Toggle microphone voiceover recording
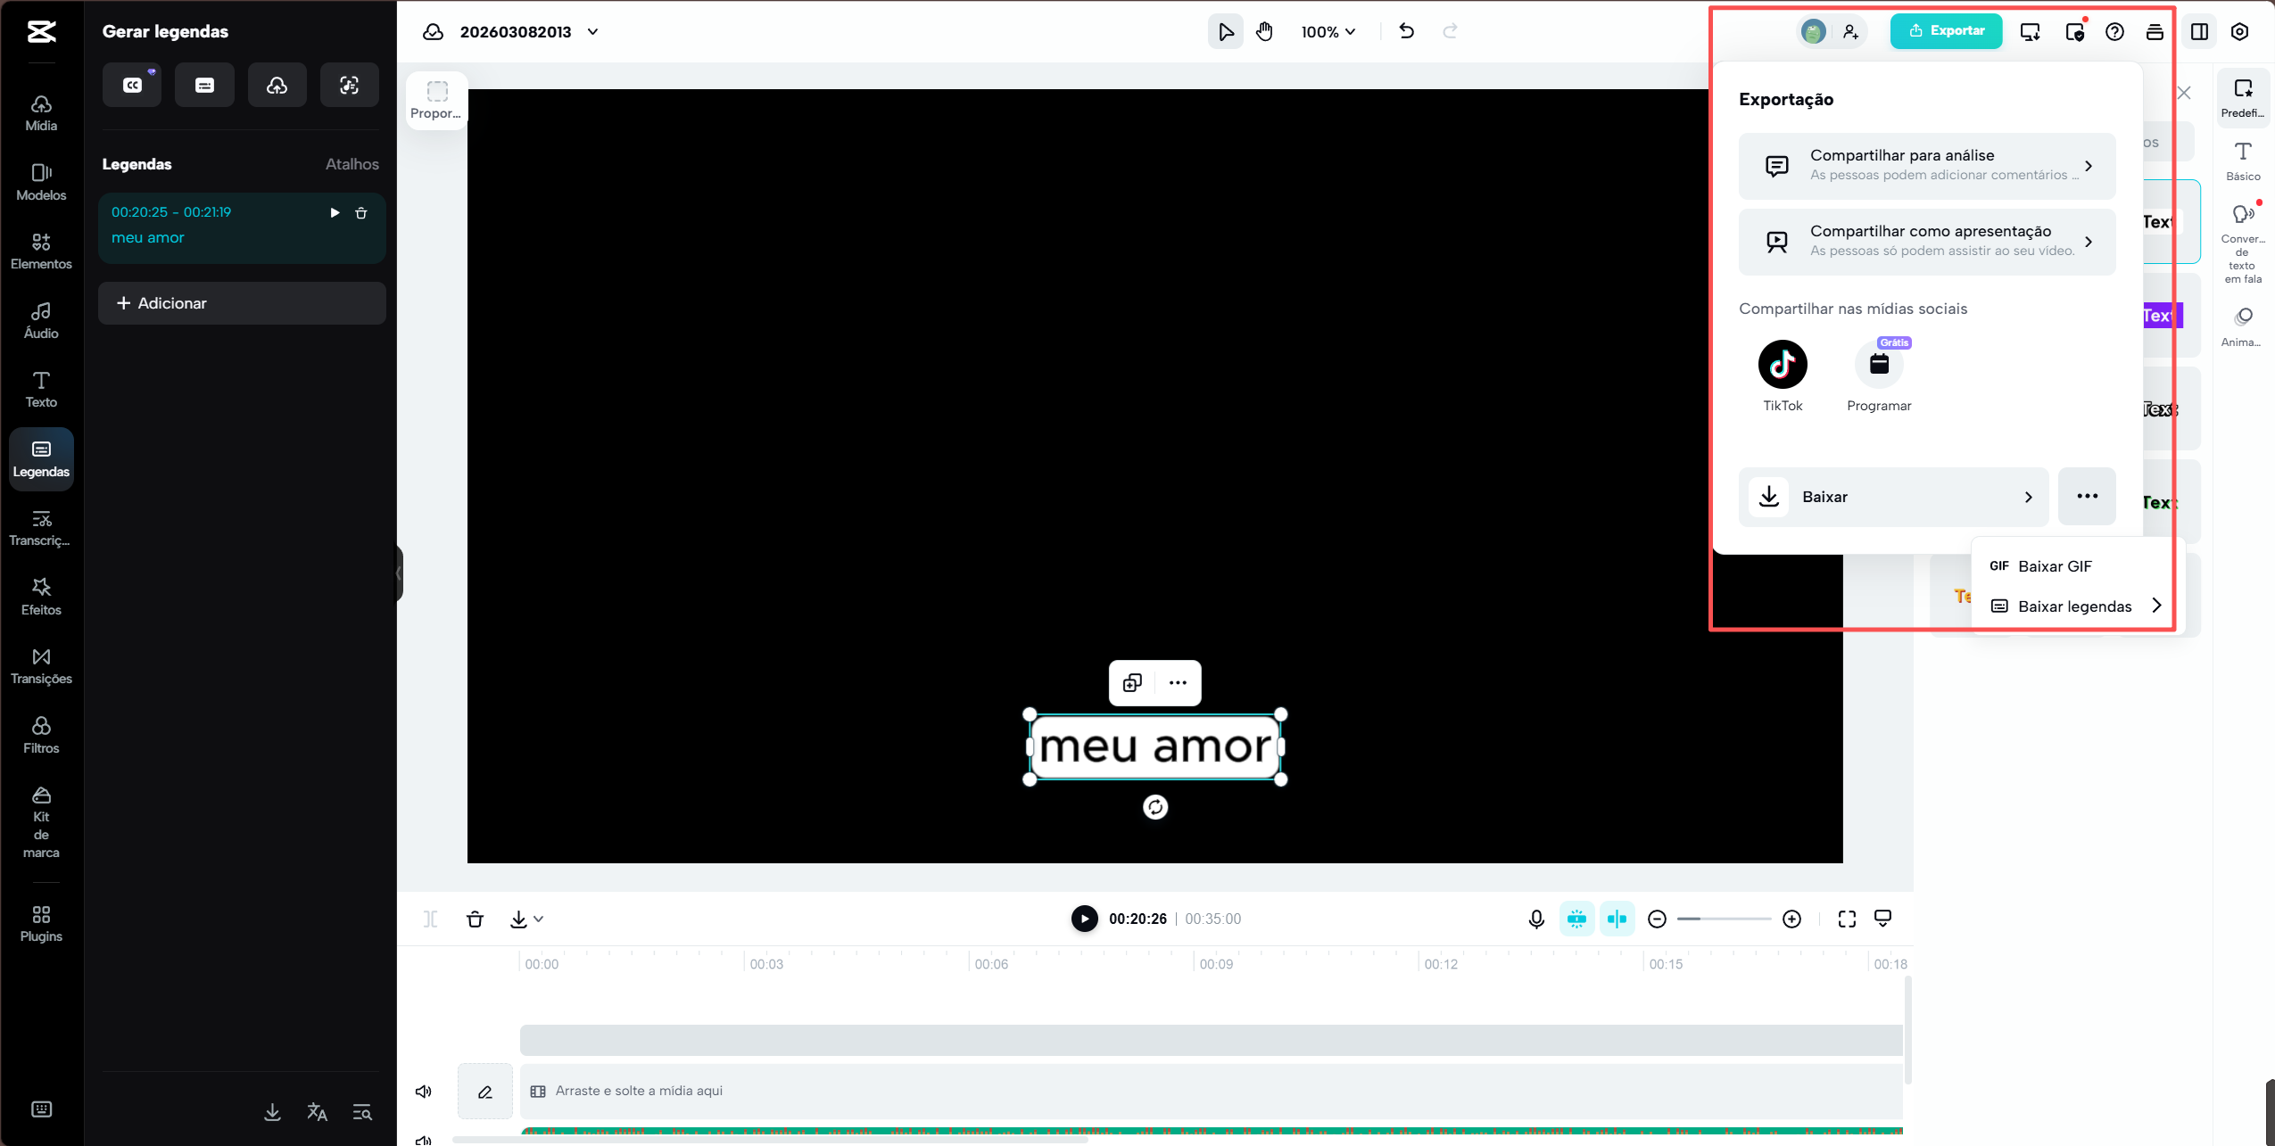The height and width of the screenshot is (1146, 2275). [1535, 919]
